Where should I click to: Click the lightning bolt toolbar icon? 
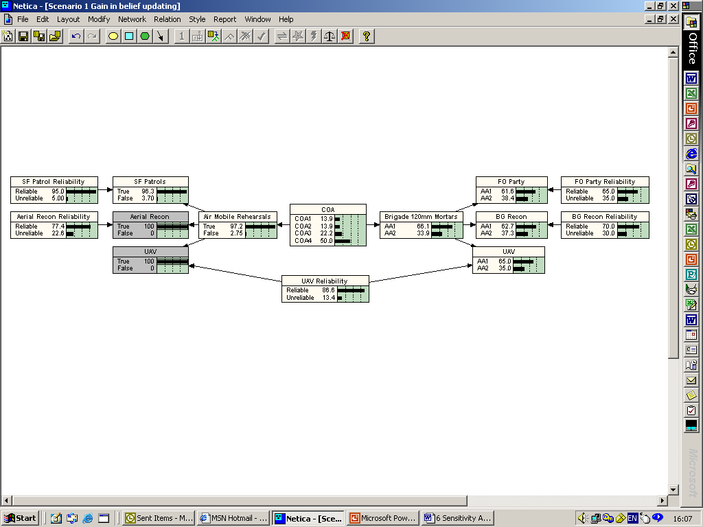click(x=314, y=36)
